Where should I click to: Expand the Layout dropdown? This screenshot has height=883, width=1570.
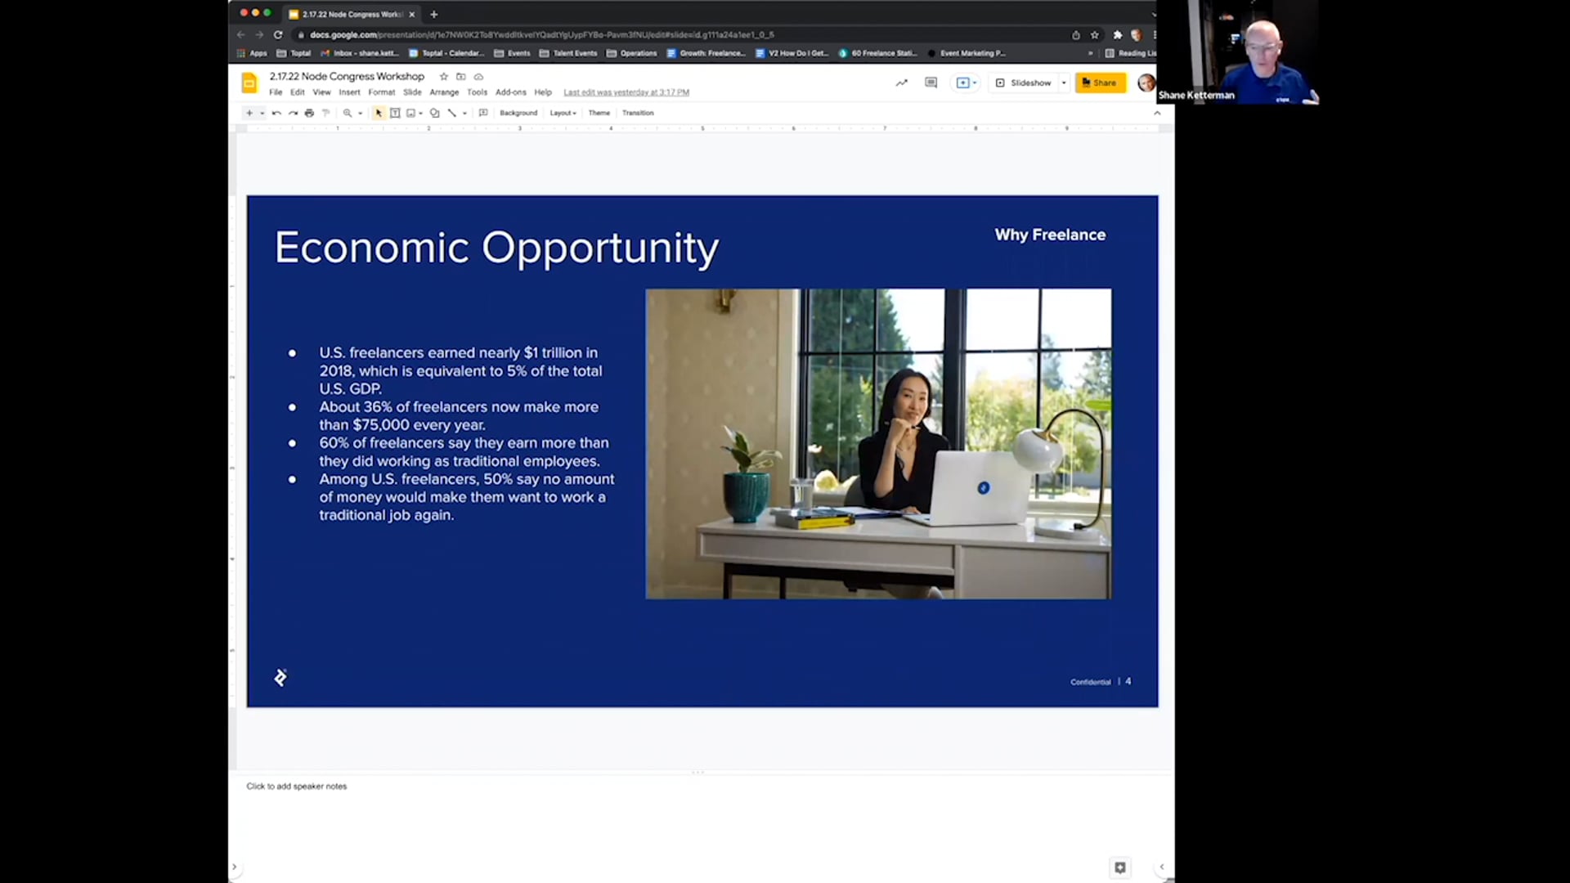pyautogui.click(x=563, y=113)
